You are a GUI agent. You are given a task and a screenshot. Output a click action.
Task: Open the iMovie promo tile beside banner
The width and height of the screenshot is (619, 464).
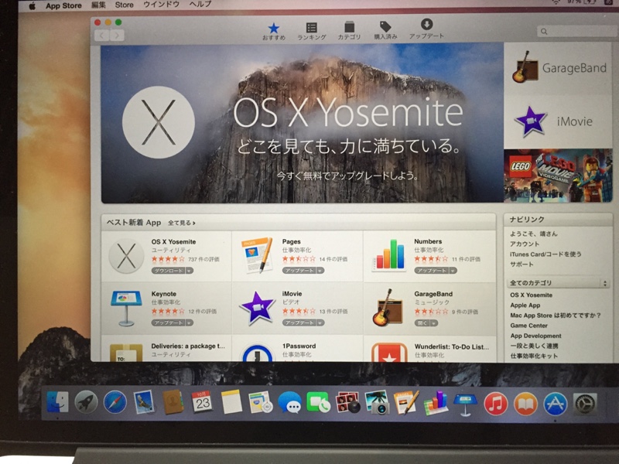(558, 121)
